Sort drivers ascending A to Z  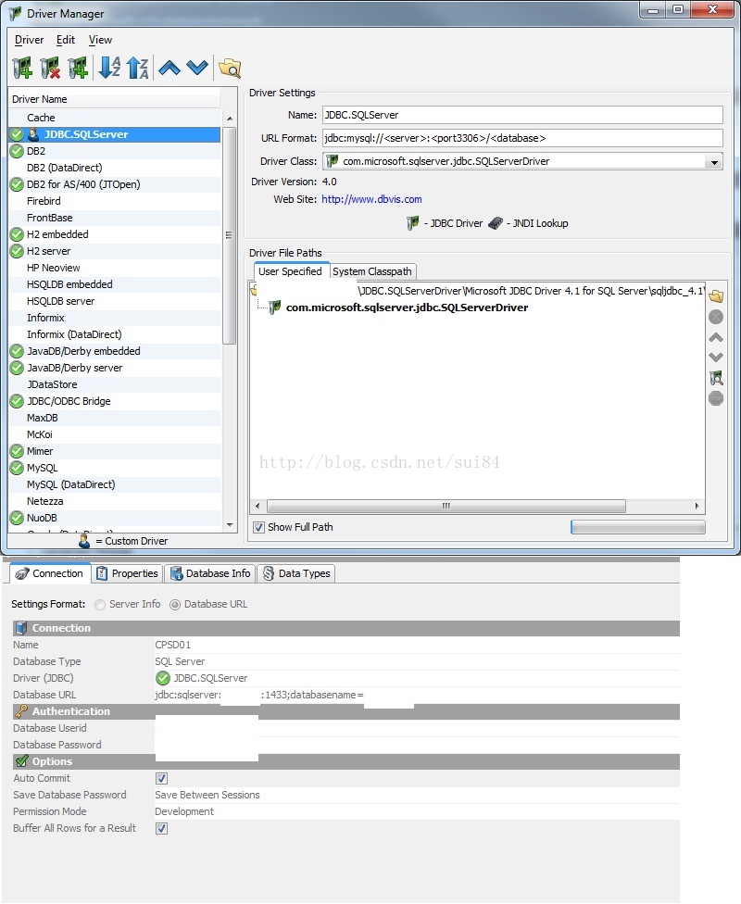click(x=109, y=68)
